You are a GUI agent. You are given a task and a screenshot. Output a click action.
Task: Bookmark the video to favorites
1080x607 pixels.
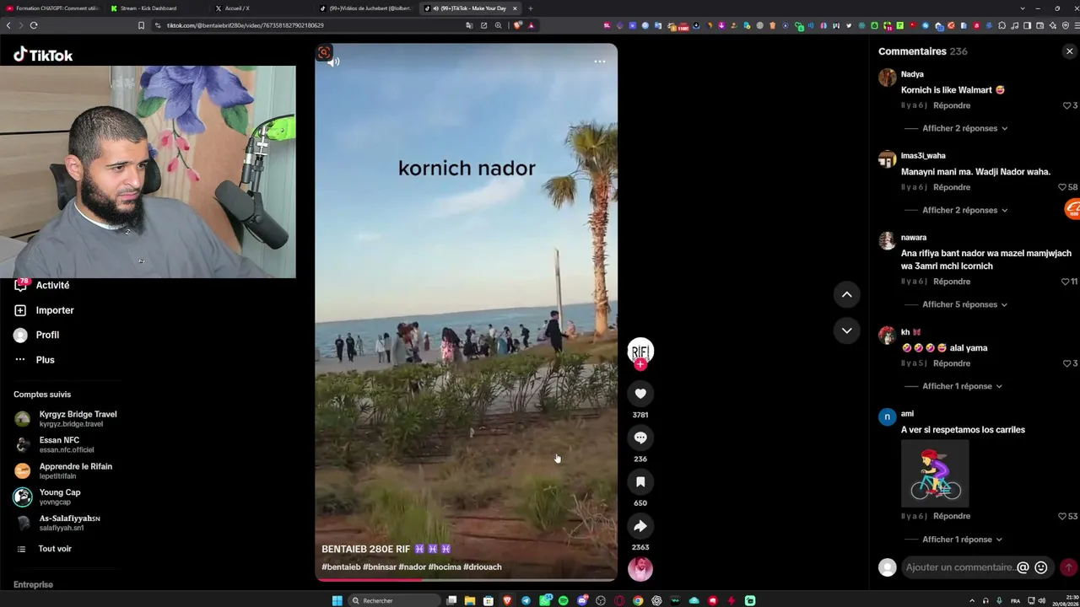click(640, 482)
